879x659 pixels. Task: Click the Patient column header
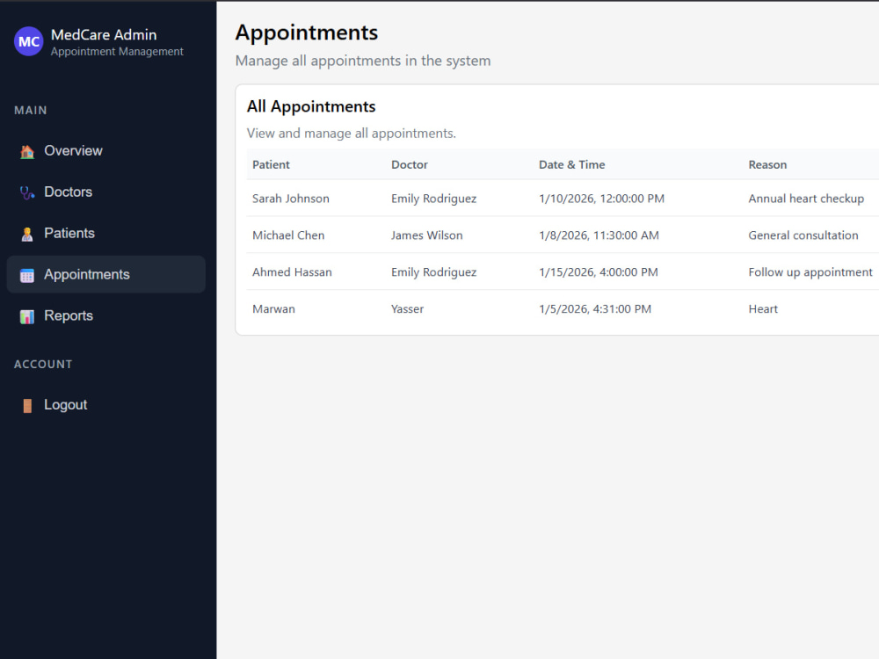(x=271, y=165)
